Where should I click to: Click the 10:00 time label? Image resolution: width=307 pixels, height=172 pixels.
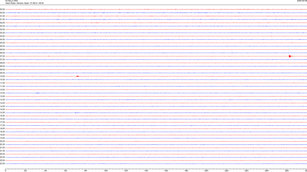[x=2, y=76]
